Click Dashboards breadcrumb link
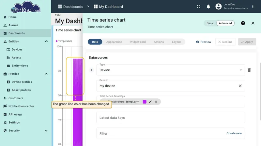Viewport: 261px width, 146px height. tap(70, 6)
